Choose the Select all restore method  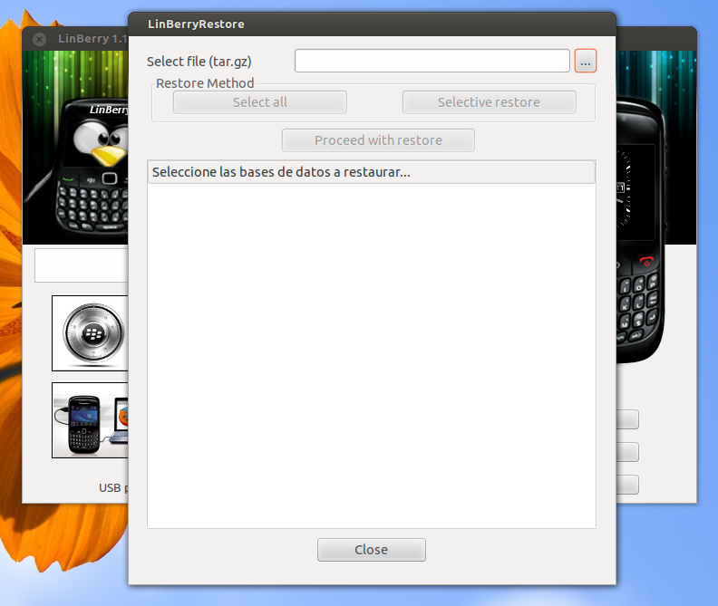tap(259, 102)
